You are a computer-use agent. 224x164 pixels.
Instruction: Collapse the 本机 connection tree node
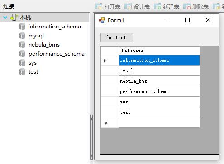(x=5, y=18)
